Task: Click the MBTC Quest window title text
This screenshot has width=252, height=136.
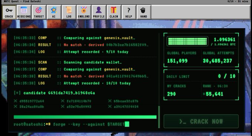Action: tap(22, 1)
